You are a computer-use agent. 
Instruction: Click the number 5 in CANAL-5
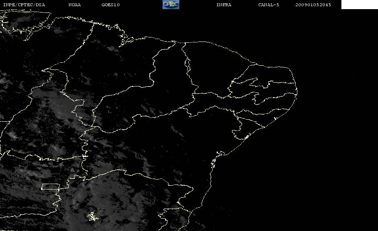click(x=277, y=5)
